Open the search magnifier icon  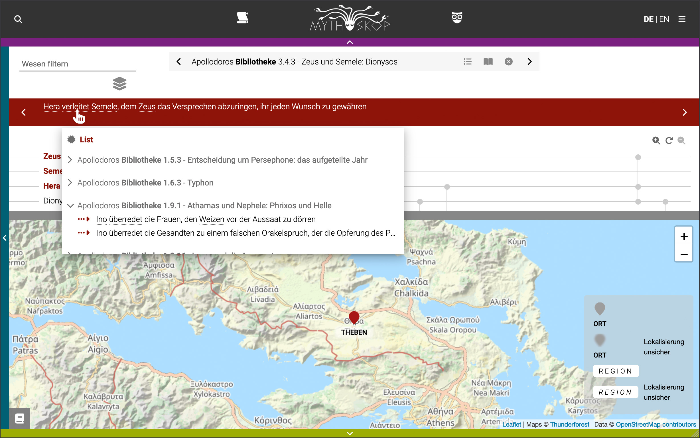point(18,19)
